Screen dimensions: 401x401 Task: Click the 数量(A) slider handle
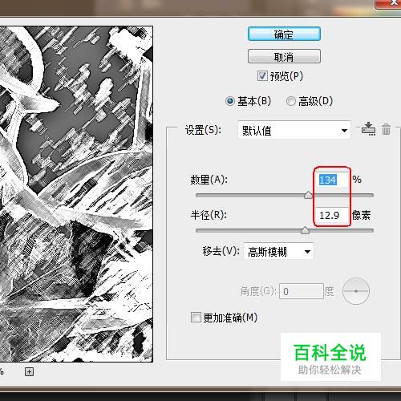pos(308,195)
